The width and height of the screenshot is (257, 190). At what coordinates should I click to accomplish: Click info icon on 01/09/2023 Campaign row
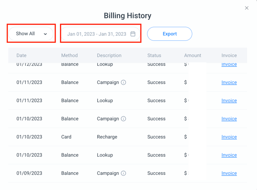[x=124, y=173]
